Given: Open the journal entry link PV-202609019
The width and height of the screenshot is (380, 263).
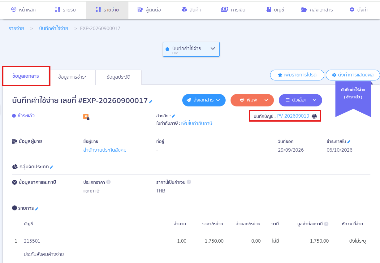Looking at the screenshot, I should [x=293, y=116].
